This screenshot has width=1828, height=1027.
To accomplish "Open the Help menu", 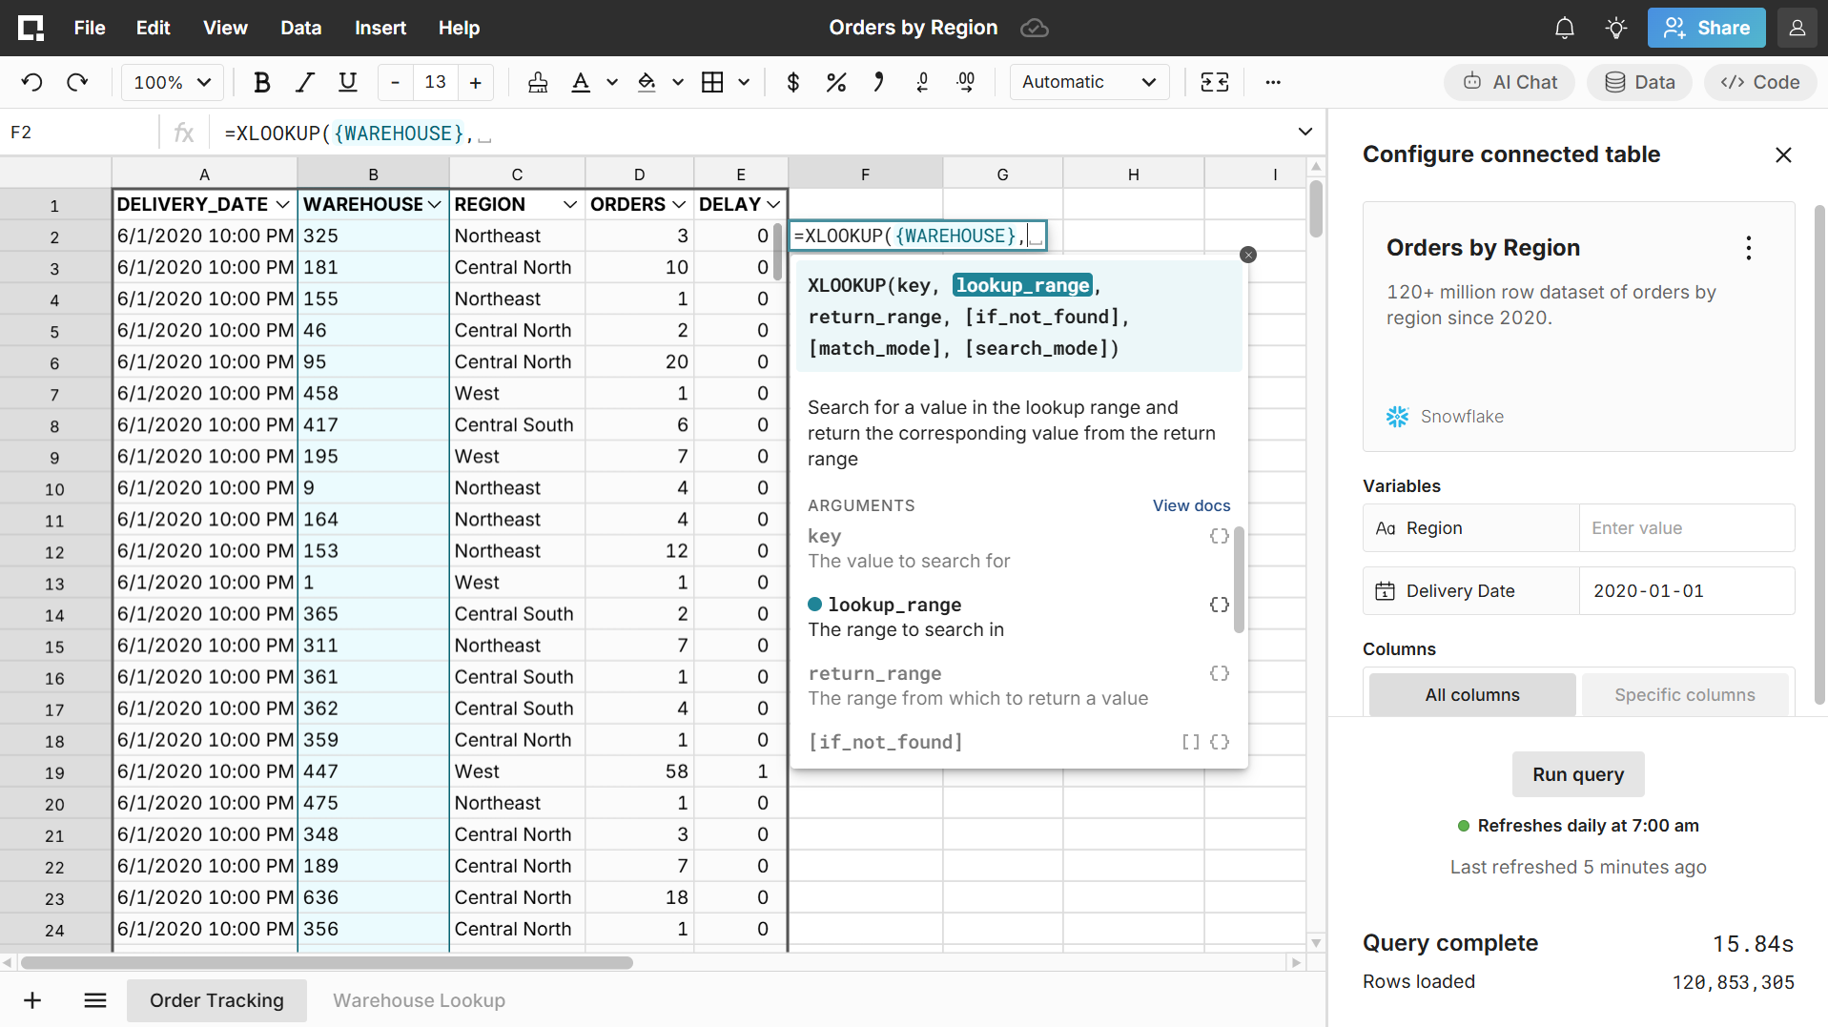I will coord(459,28).
